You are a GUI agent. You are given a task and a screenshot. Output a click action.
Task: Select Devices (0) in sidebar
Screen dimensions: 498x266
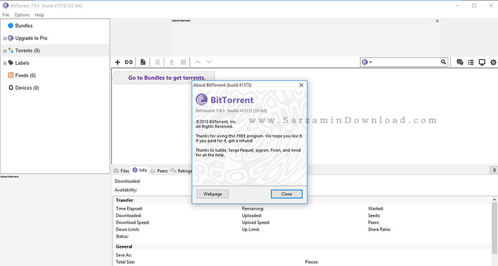pos(27,88)
